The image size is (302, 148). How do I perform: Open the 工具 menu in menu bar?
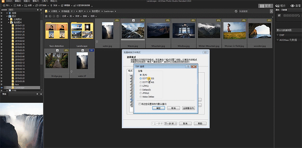click(x=45, y=1)
